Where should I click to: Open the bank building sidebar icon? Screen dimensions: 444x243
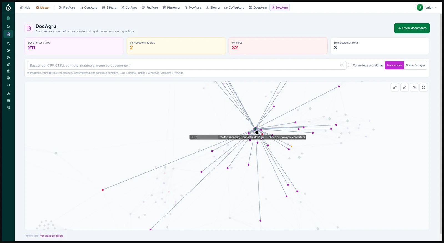pos(8,71)
